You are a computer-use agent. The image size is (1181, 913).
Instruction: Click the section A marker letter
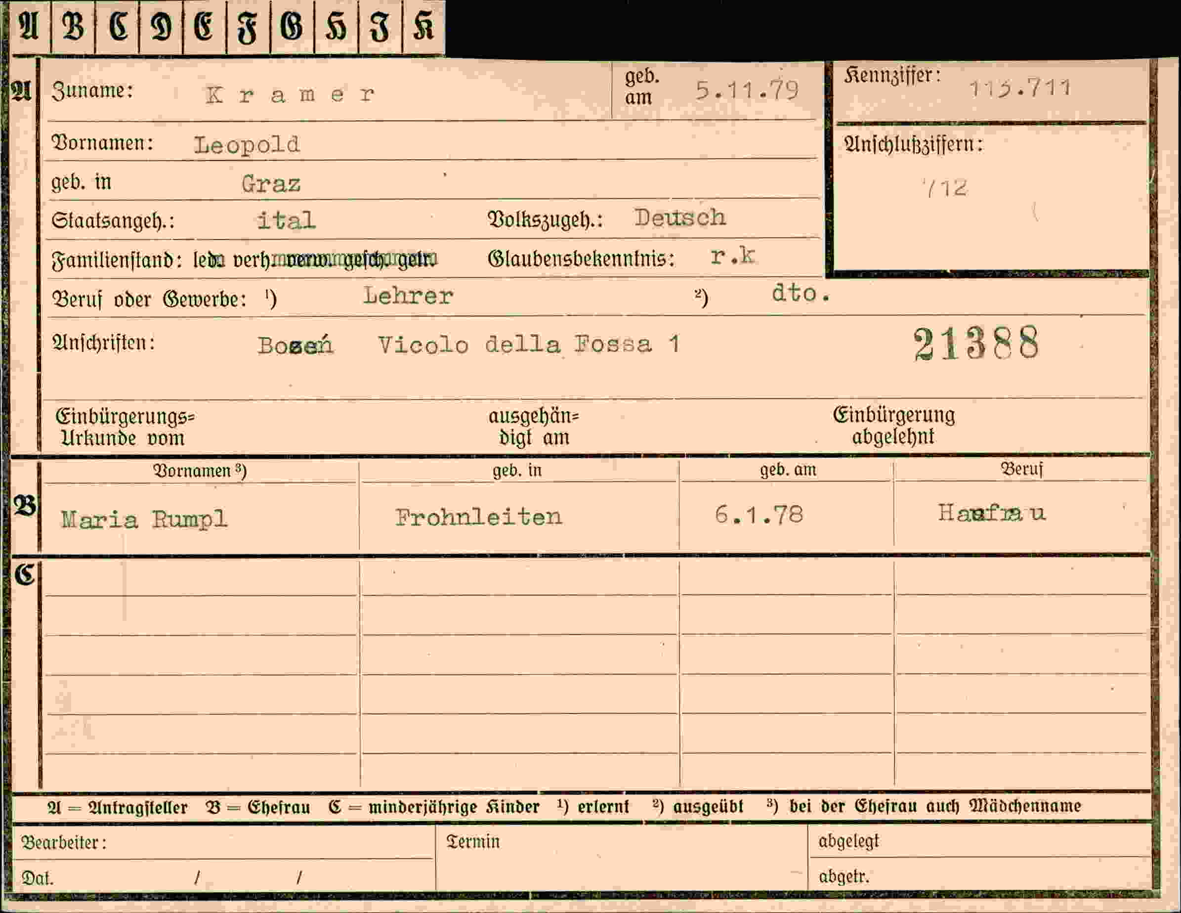(22, 90)
